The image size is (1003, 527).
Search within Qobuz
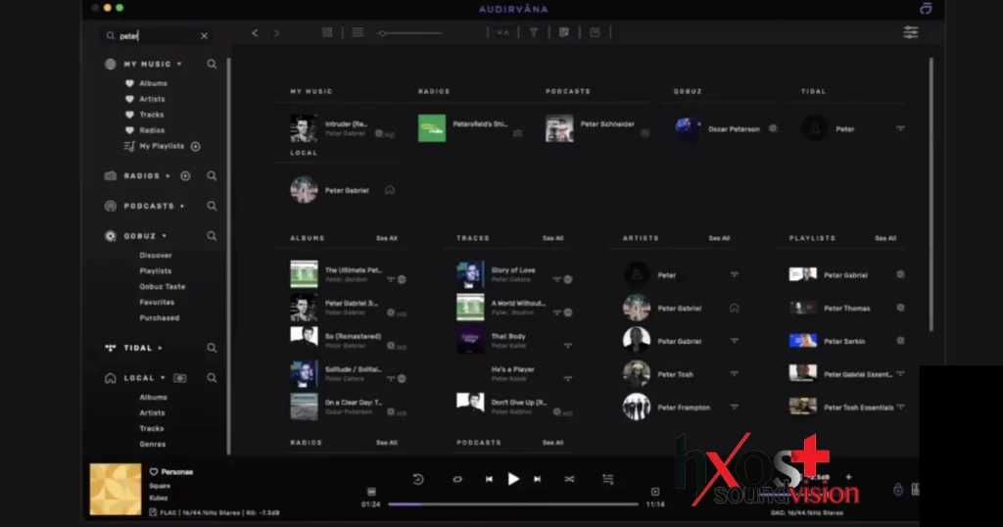click(x=212, y=236)
